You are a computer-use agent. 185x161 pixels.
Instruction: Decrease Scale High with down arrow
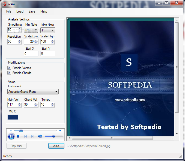point(53,43)
